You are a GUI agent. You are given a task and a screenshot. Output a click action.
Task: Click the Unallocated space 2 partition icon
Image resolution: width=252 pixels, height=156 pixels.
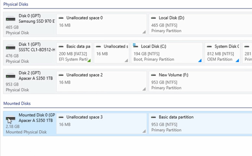[x=61, y=75]
